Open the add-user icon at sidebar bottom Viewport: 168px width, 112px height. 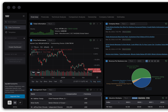tap(20, 103)
